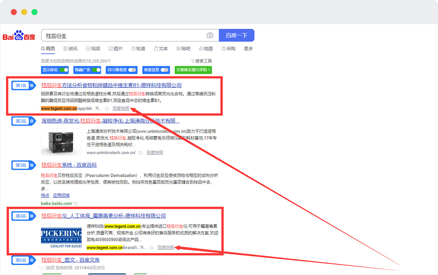Open the 柱后衍生系统 - 百度百科 result
Screen dimensions: 438x275
(x=69, y=165)
